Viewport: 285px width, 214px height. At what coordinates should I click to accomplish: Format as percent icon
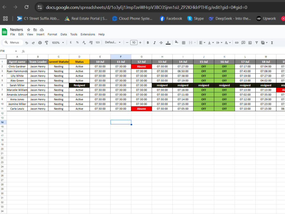[78, 43]
